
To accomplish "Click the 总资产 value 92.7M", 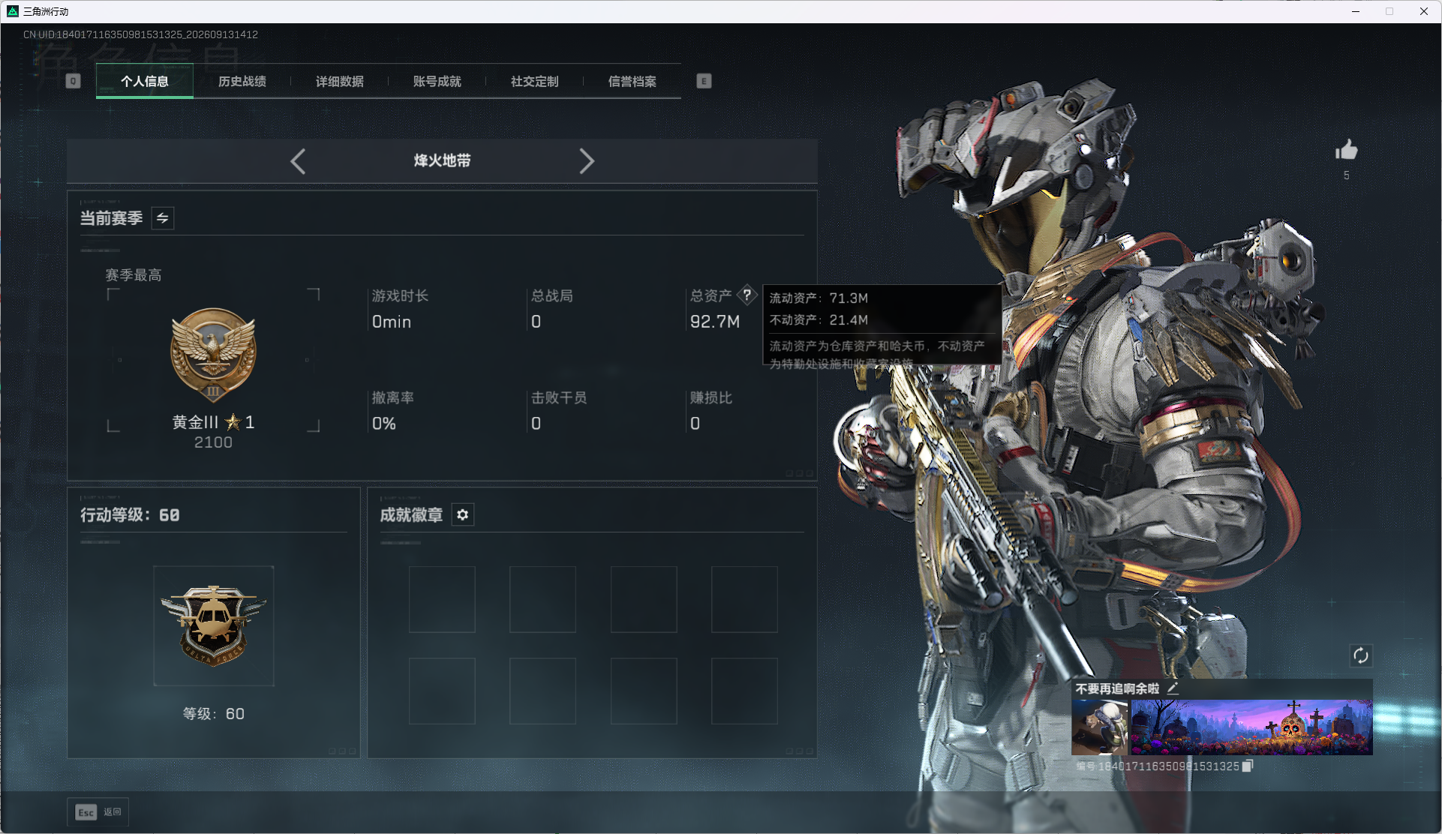I will click(x=715, y=322).
